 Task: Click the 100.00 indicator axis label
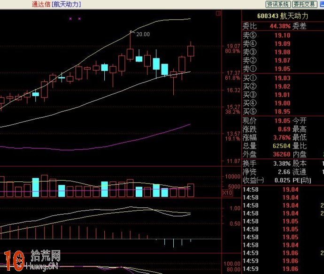[232, 264]
